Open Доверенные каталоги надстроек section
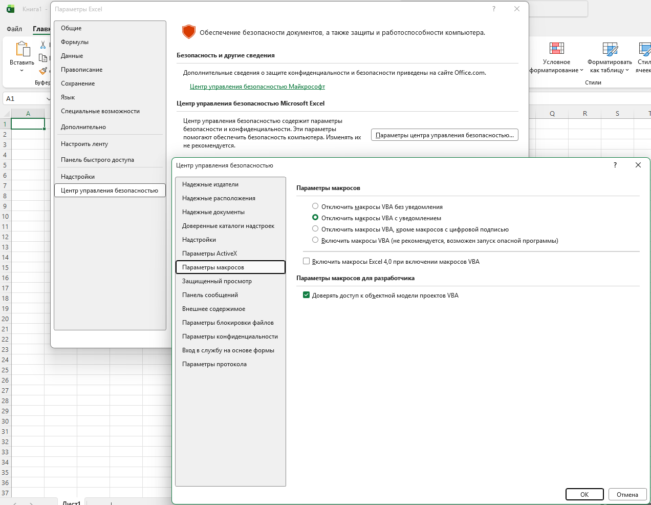 (230, 226)
